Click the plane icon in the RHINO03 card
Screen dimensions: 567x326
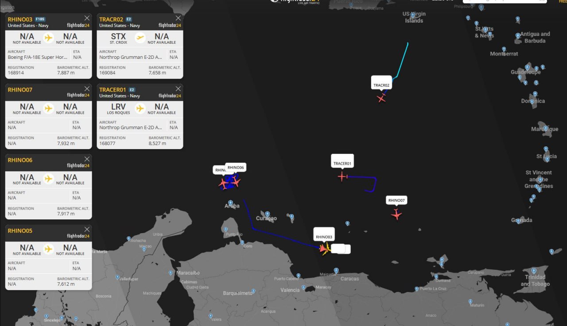click(49, 38)
